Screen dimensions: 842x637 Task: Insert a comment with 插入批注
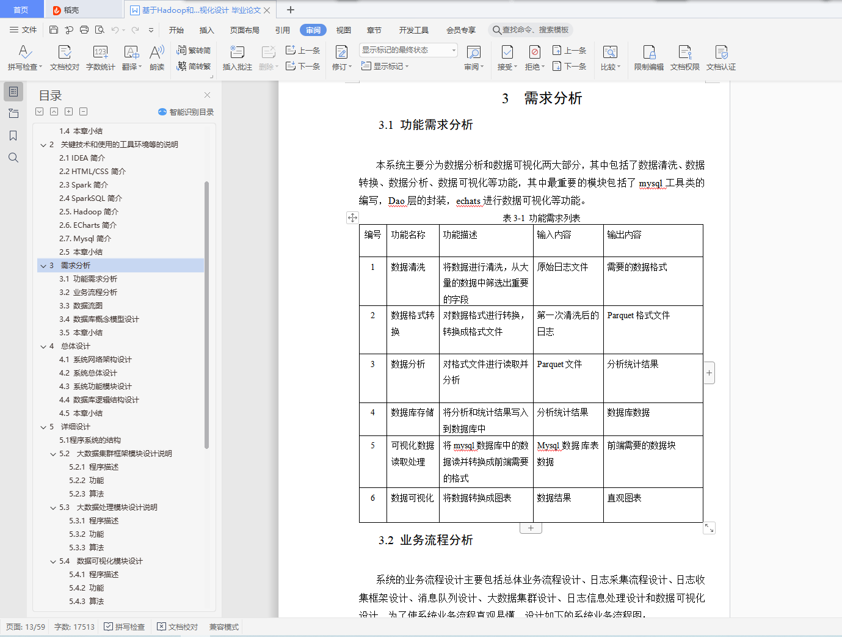238,58
